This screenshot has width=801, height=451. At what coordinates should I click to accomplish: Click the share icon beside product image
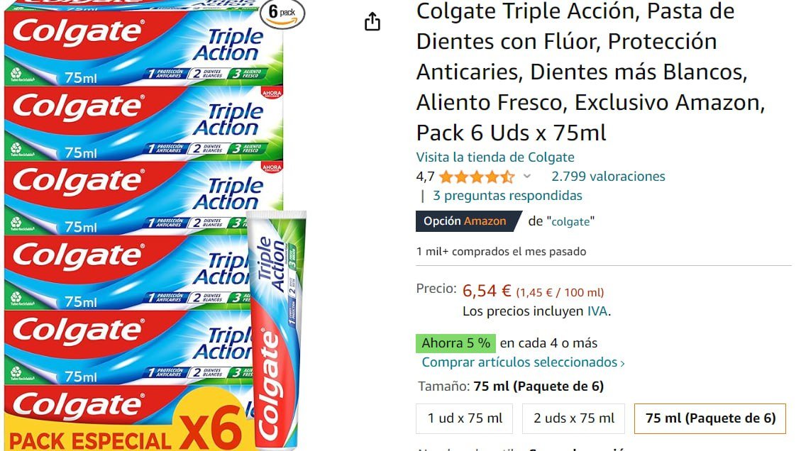(x=372, y=21)
